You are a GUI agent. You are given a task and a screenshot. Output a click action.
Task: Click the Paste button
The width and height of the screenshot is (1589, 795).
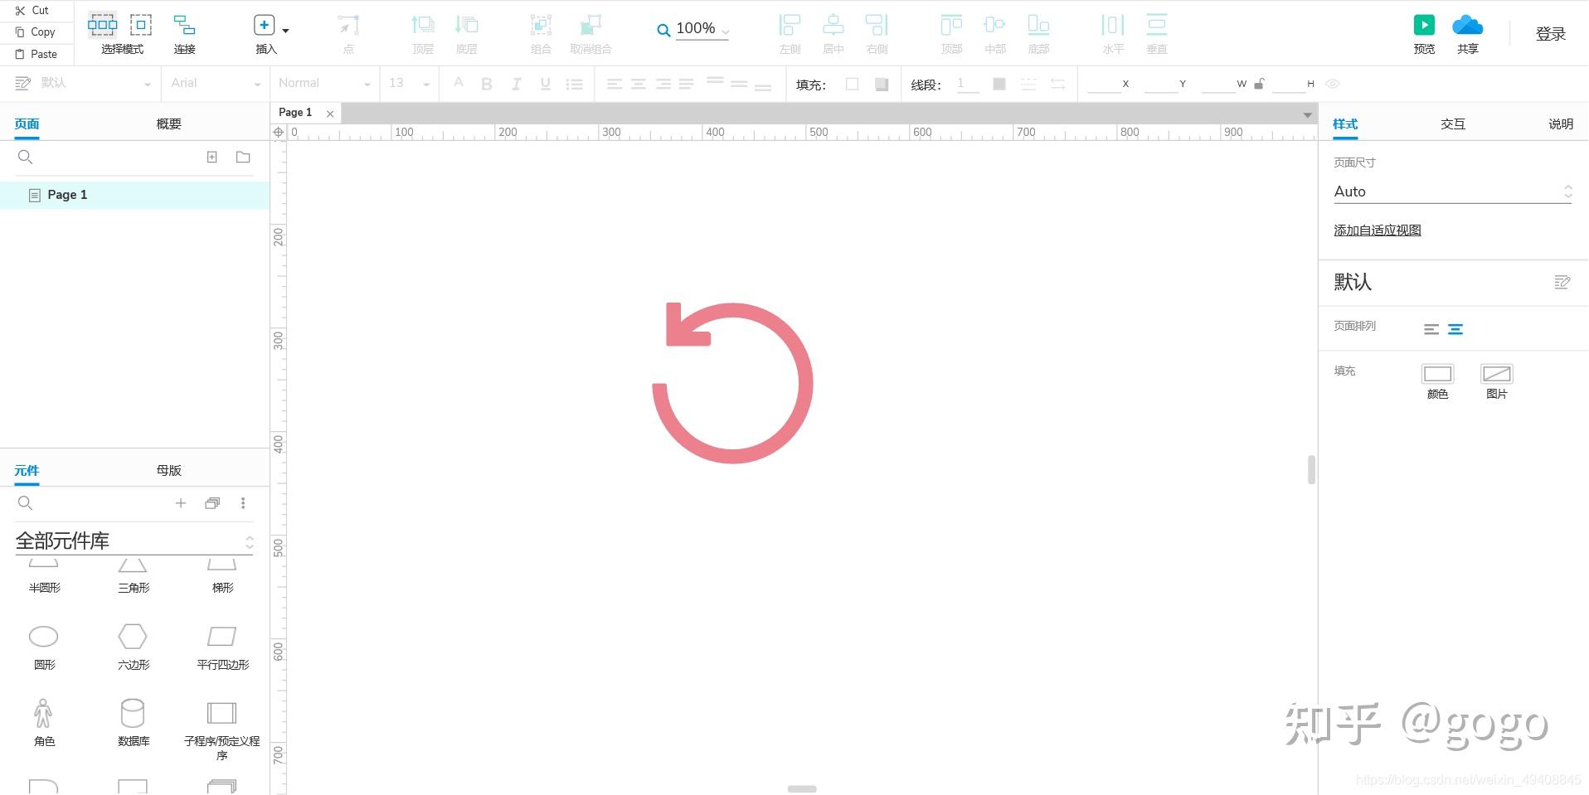pos(36,54)
